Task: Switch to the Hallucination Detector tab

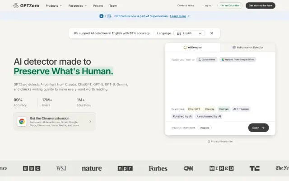Action: (247, 48)
